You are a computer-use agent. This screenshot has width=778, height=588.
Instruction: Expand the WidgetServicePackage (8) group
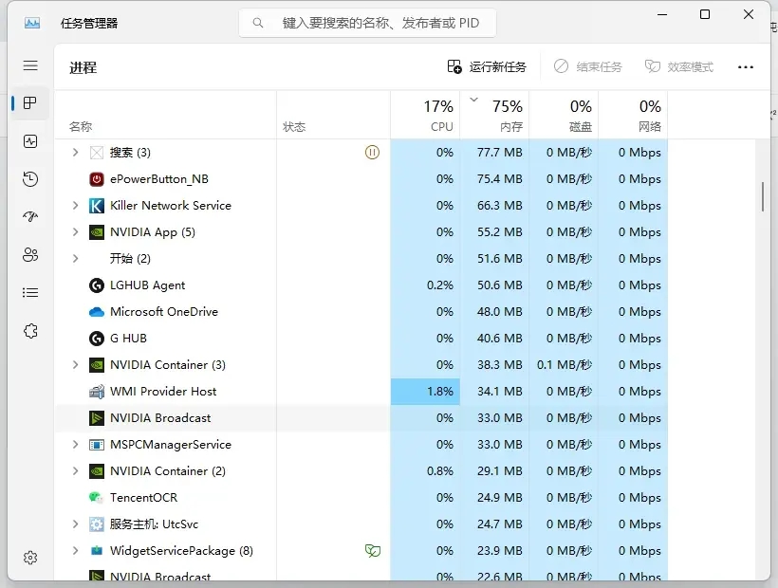[75, 550]
